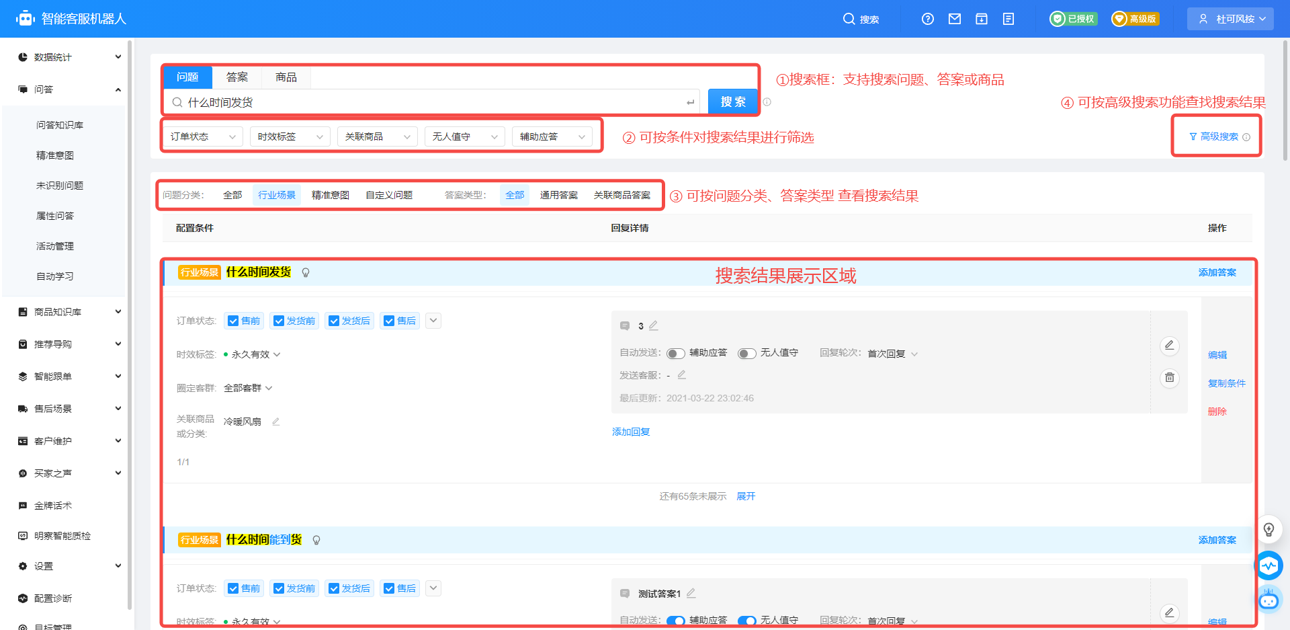Click round trash icon of answer 3
The width and height of the screenshot is (1290, 630).
click(x=1170, y=378)
